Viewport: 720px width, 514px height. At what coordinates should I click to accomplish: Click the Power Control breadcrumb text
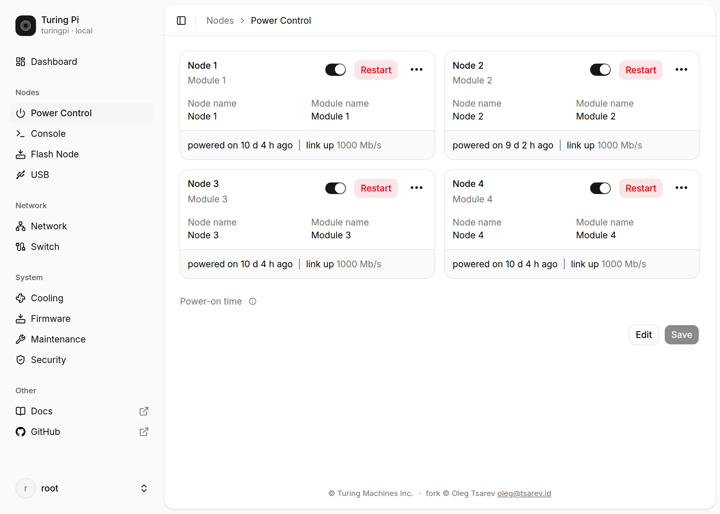click(x=281, y=21)
